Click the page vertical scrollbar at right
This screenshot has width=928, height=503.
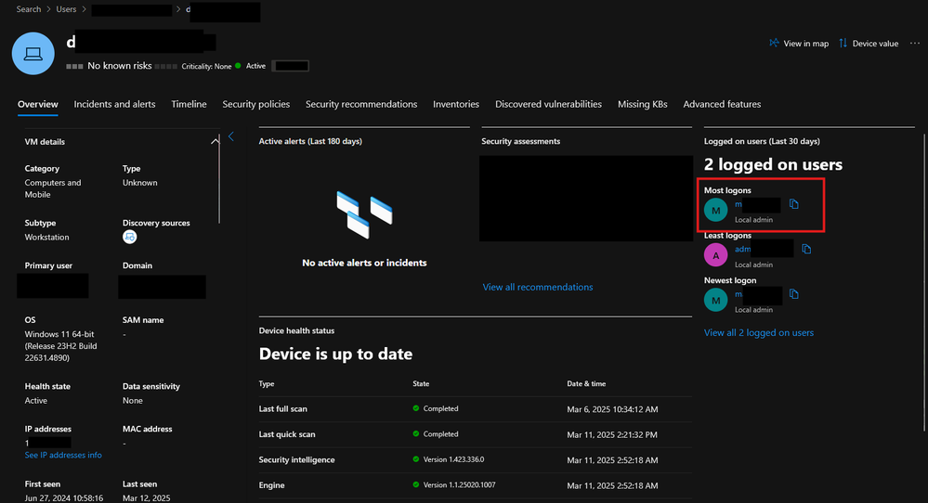[x=924, y=282]
